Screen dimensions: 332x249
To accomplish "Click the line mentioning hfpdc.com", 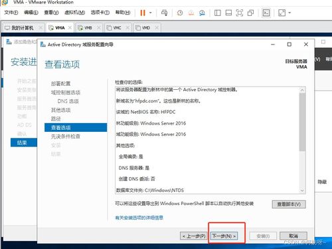I will click(x=159, y=101).
